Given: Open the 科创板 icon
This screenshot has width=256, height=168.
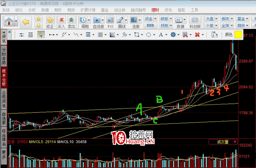Looking at the screenshot, I should click(x=195, y=20).
